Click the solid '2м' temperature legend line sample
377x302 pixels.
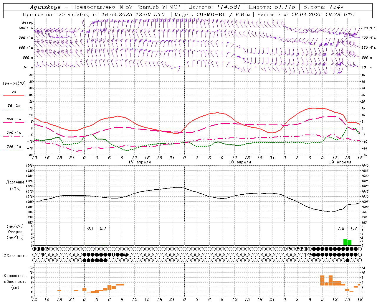coord(14,96)
